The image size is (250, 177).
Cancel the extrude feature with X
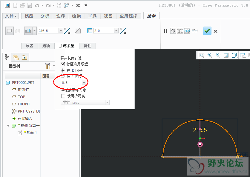click(x=215, y=31)
